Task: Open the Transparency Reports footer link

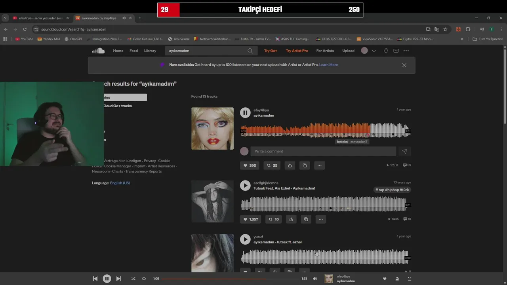Action: 143,171
